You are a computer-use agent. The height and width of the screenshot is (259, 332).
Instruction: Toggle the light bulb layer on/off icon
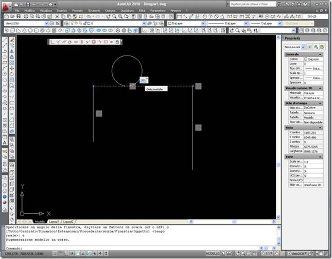[x=72, y=23]
